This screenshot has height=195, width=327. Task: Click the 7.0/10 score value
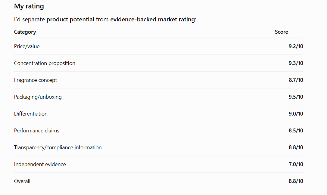pos(296,164)
